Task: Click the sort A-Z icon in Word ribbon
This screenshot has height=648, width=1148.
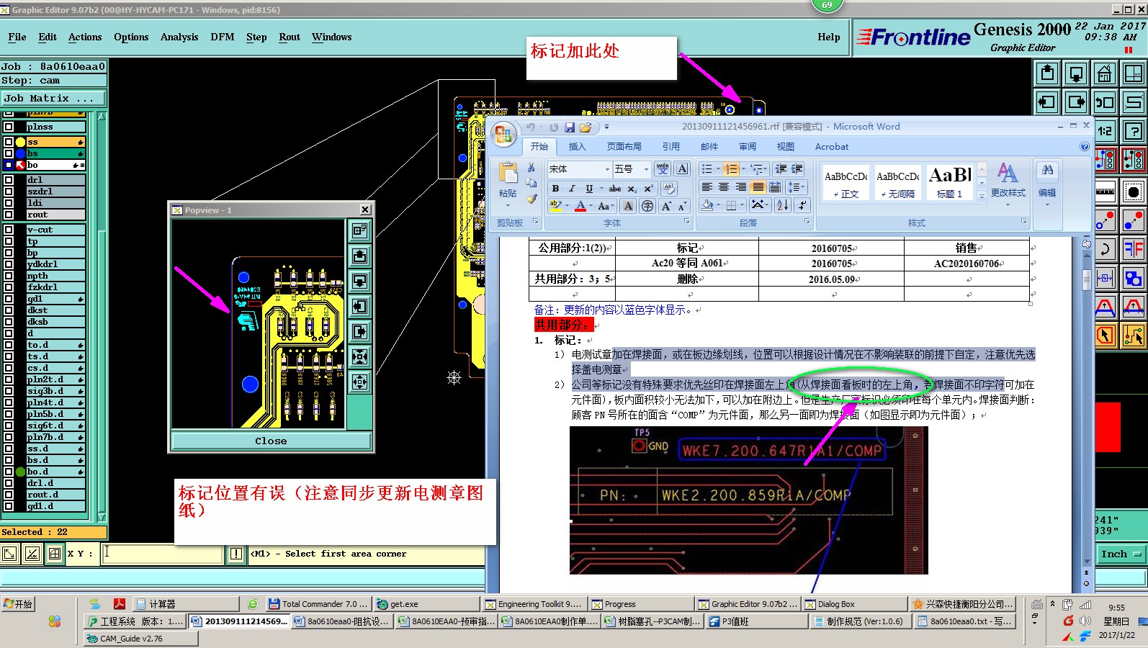Action: [782, 206]
